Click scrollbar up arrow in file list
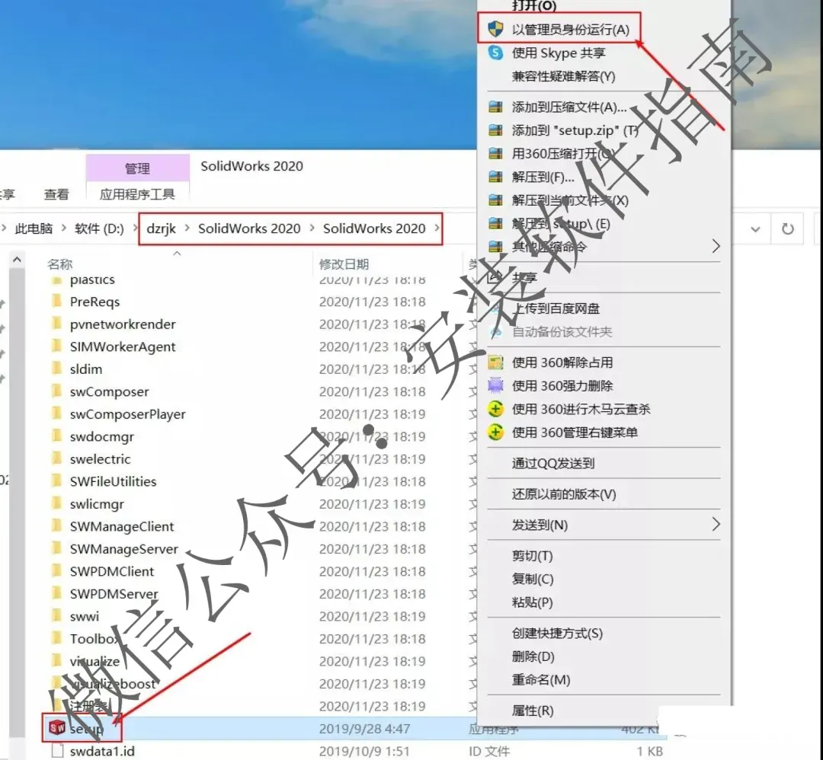823x760 pixels. pyautogui.click(x=17, y=260)
